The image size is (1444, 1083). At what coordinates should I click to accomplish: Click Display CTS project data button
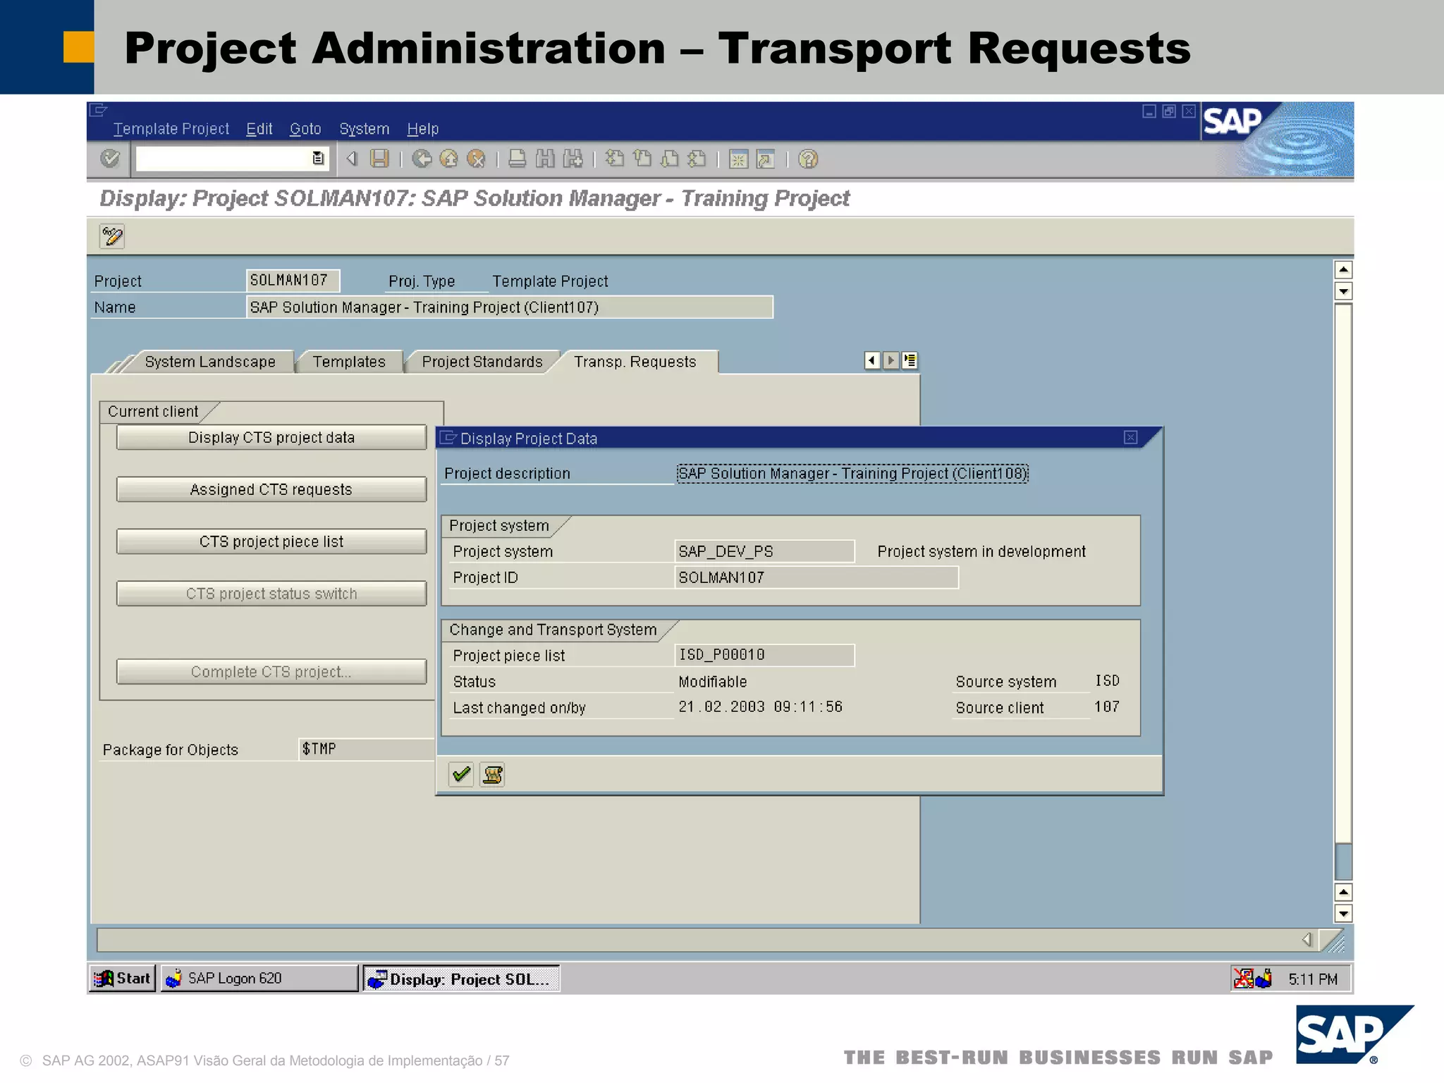(x=271, y=437)
